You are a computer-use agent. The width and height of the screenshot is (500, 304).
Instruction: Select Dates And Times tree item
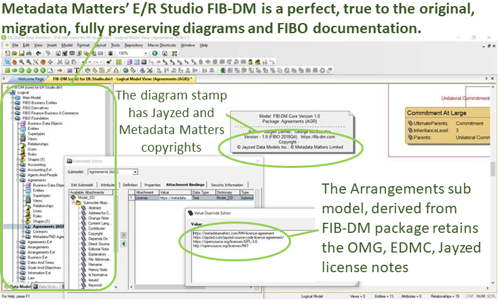[x=41, y=262]
